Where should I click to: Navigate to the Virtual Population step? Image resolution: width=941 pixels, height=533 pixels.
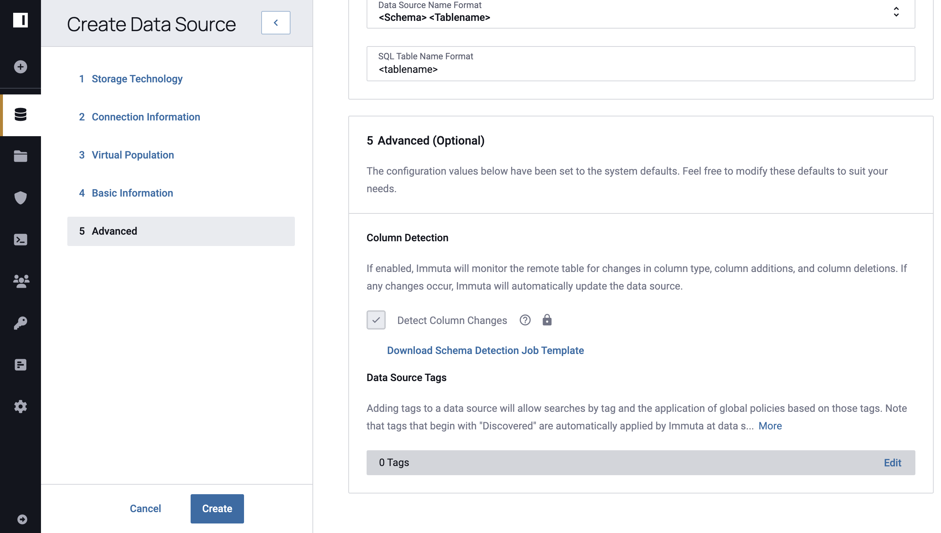tap(132, 154)
